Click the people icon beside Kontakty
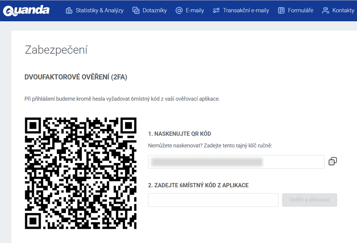The image size is (357, 243). (x=326, y=10)
